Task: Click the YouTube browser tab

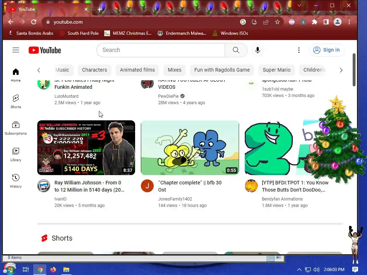Action: 48,9
